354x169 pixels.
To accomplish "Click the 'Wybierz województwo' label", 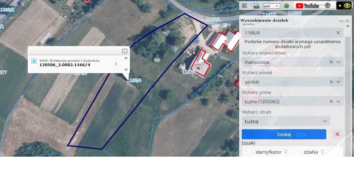I will [264, 53].
